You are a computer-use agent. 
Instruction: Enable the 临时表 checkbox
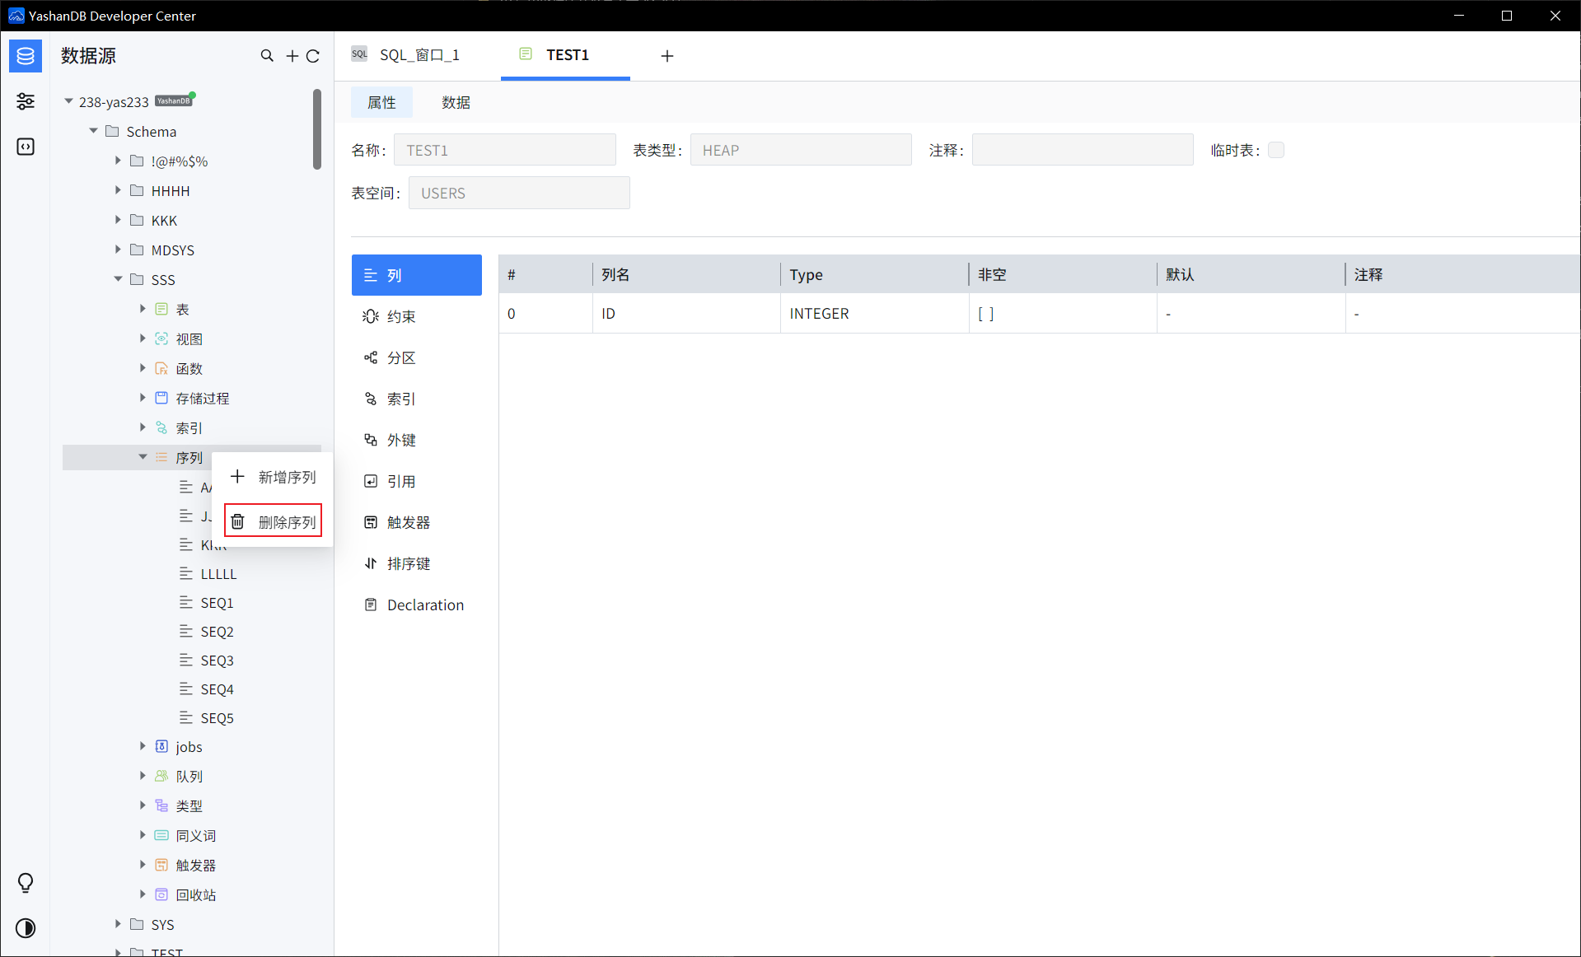pyautogui.click(x=1276, y=150)
